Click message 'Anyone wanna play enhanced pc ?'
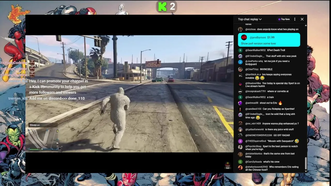The width and height of the screenshot is (331, 186). point(280,123)
